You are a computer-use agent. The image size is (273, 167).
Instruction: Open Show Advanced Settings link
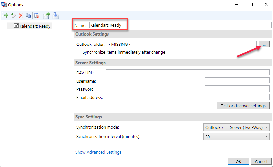[x=98, y=152]
